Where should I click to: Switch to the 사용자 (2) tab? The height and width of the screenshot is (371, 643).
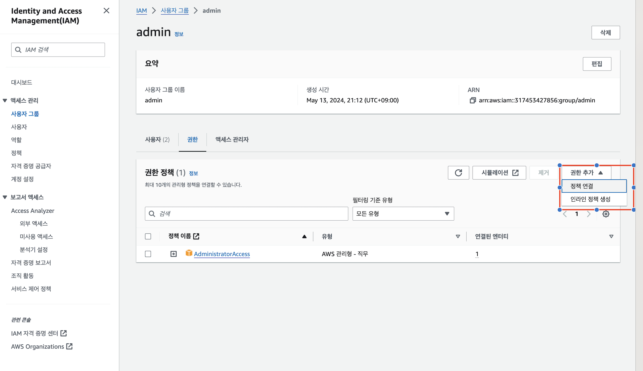(157, 139)
